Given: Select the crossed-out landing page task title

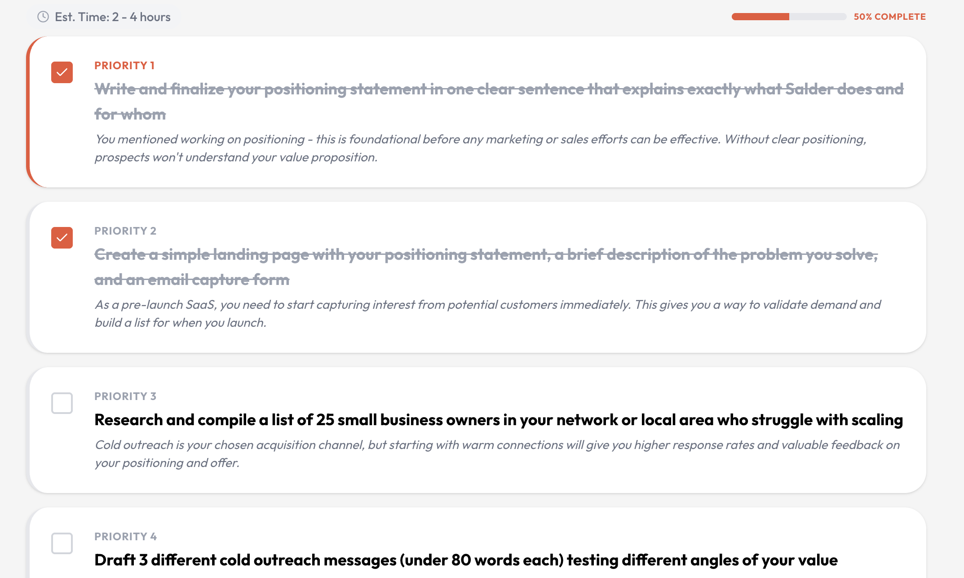Looking at the screenshot, I should [x=486, y=255].
